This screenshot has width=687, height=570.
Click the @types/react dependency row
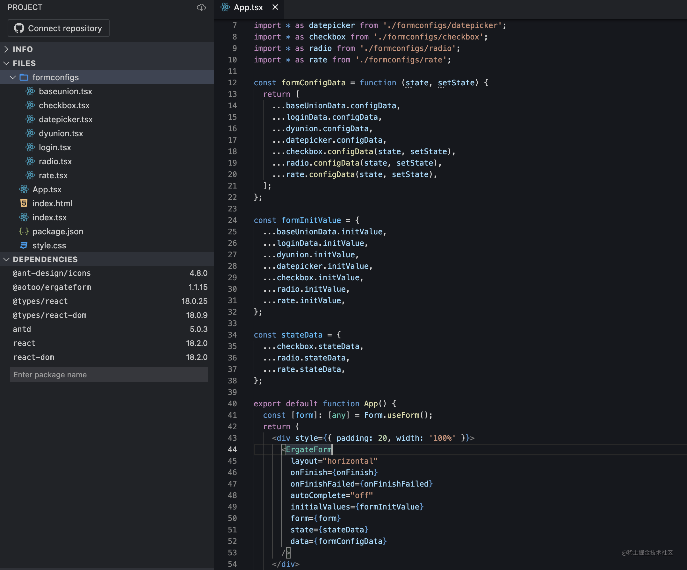point(107,301)
